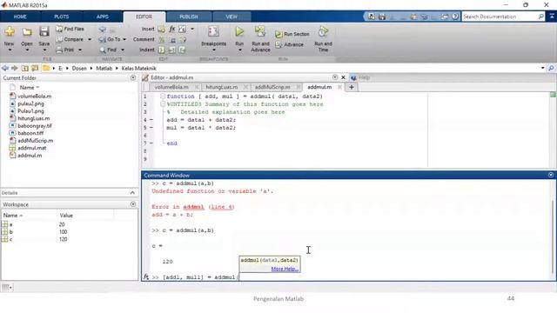
Task: Close the addmul.m editor tab
Action: pyautogui.click(x=340, y=87)
